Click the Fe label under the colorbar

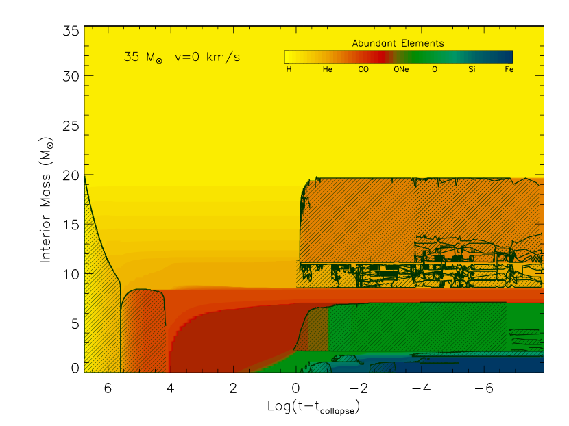click(x=509, y=70)
